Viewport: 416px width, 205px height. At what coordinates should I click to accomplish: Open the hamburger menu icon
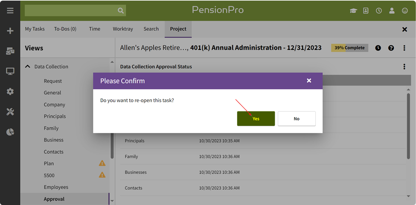coord(10,11)
